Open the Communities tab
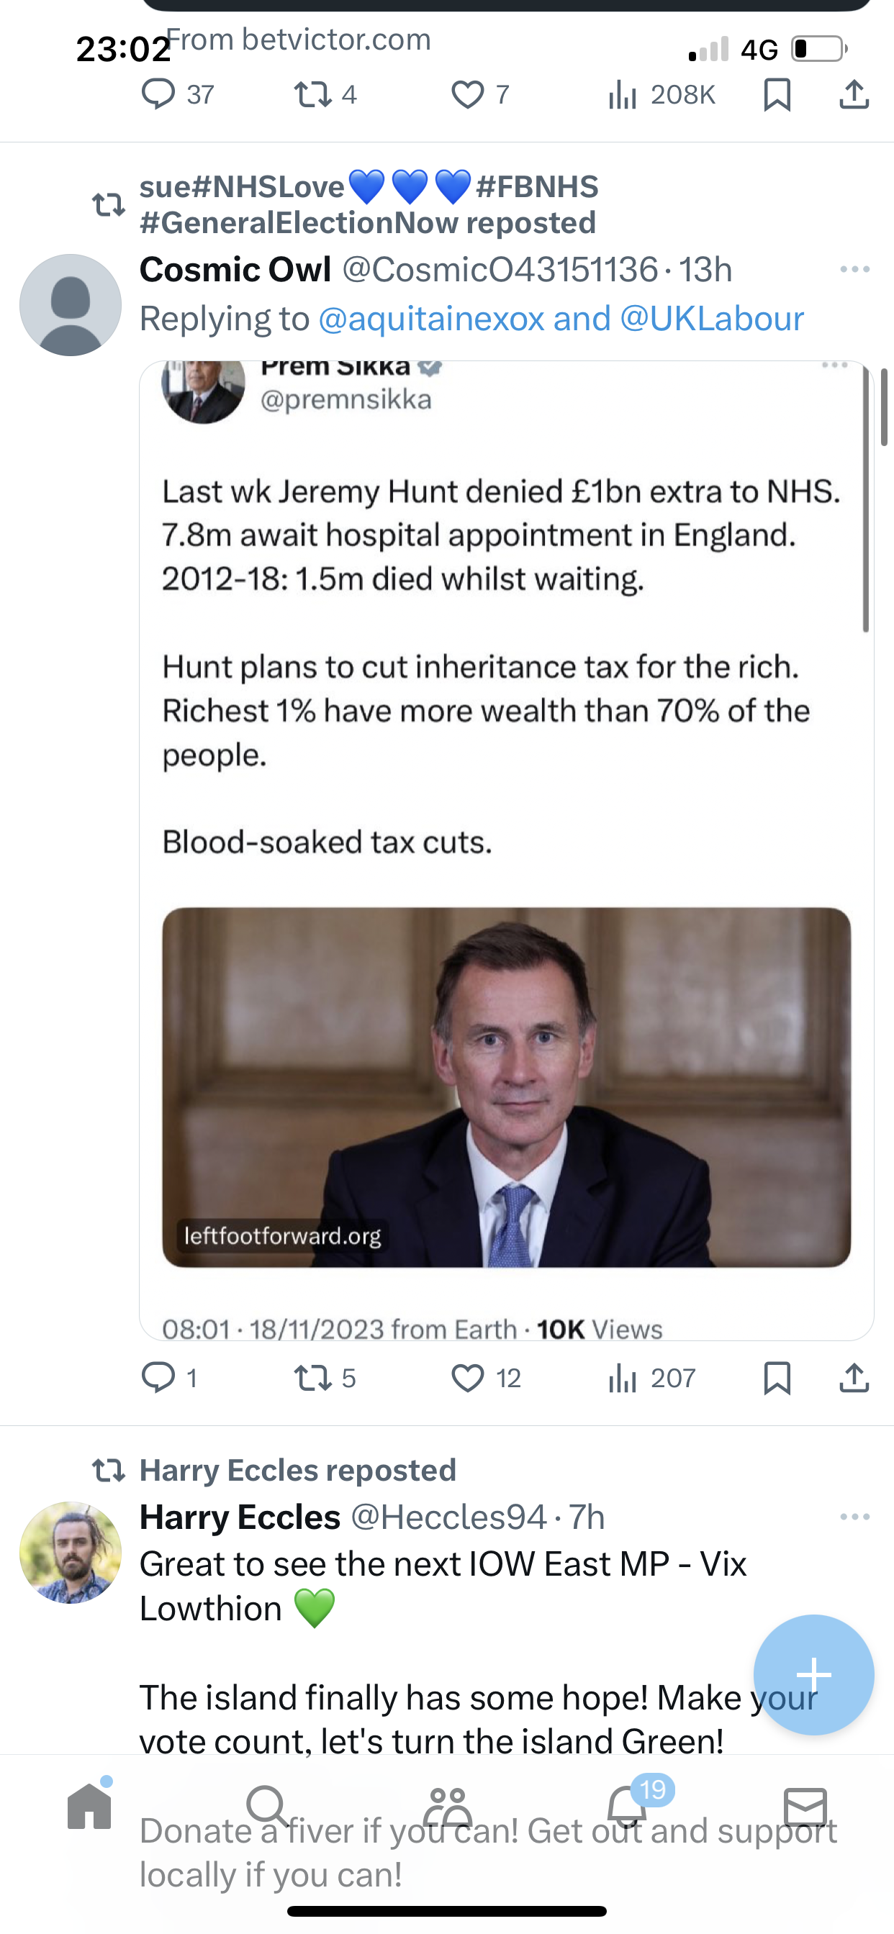Viewport: 894px width, 1934px height. (x=447, y=1807)
